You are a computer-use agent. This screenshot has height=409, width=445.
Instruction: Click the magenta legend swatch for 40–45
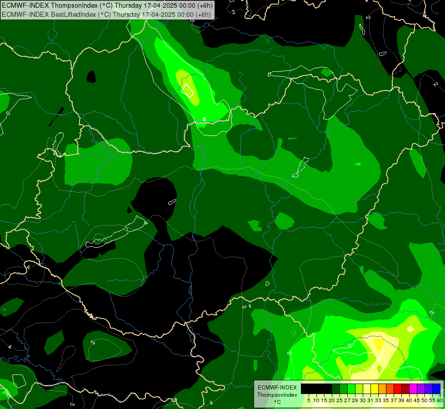[x=413, y=389]
